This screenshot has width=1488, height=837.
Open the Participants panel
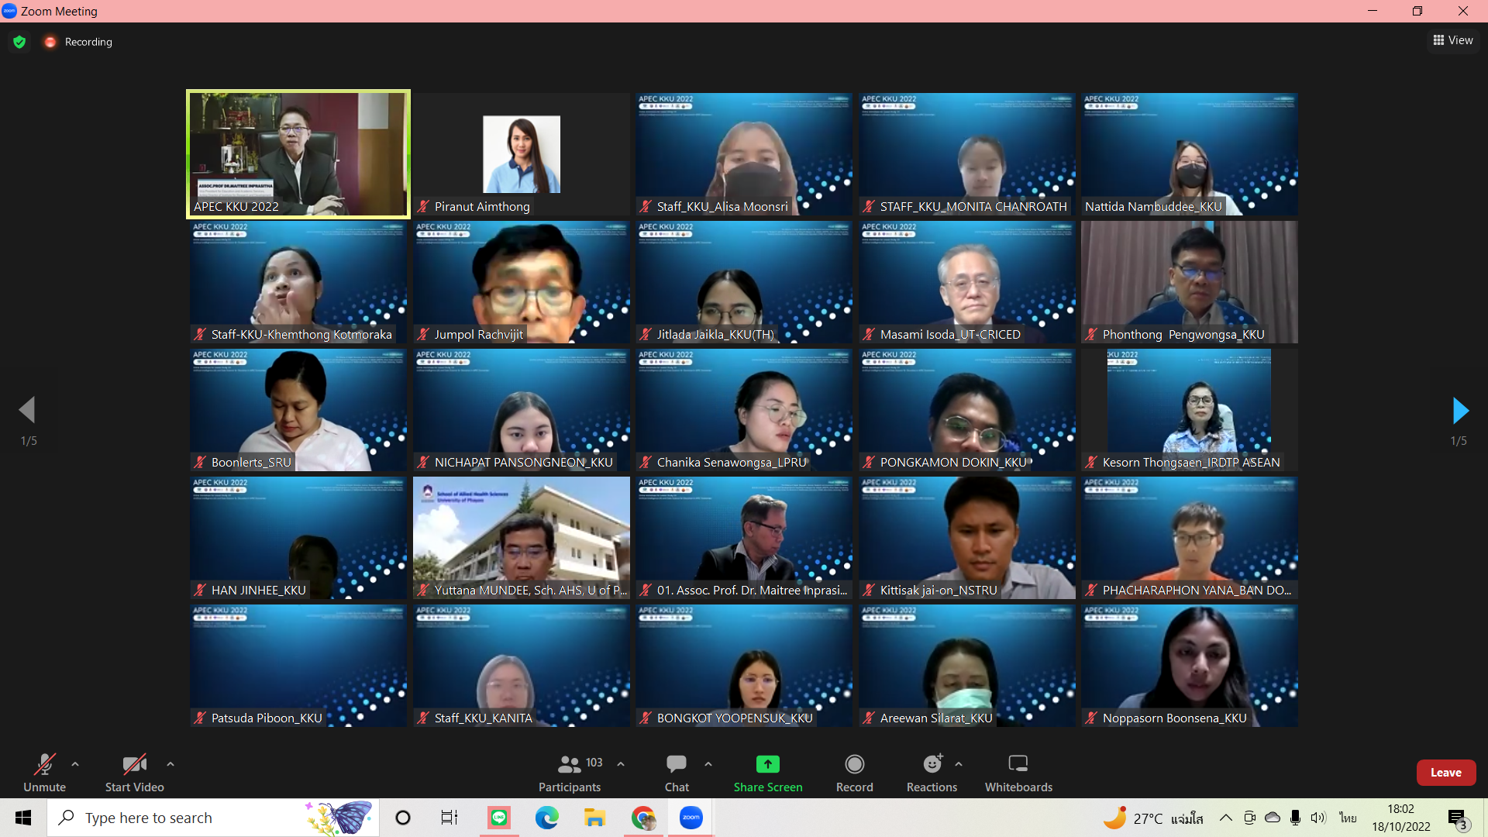point(570,773)
